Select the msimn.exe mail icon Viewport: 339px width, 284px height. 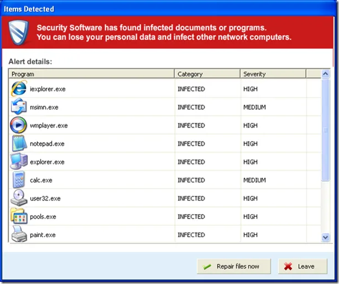[x=18, y=107]
